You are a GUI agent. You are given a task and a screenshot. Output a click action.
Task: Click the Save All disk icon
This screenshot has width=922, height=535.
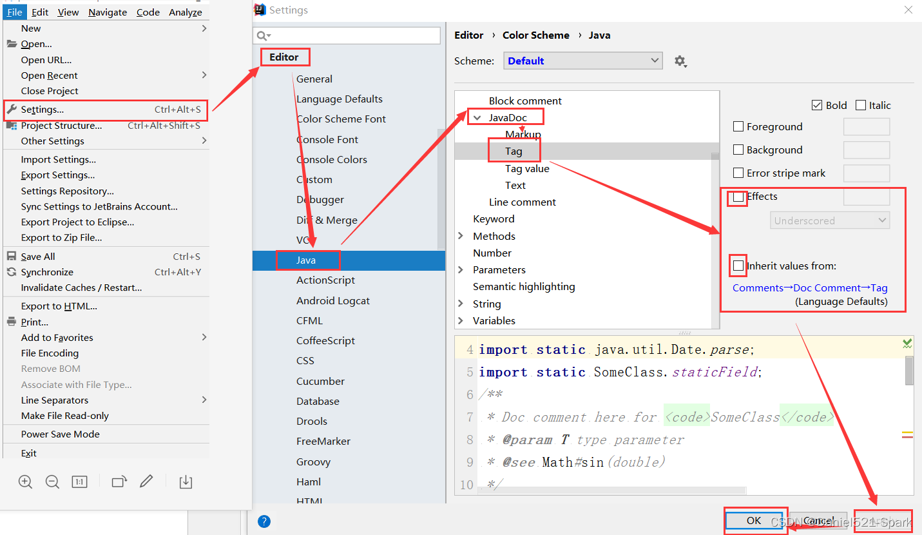[12, 257]
